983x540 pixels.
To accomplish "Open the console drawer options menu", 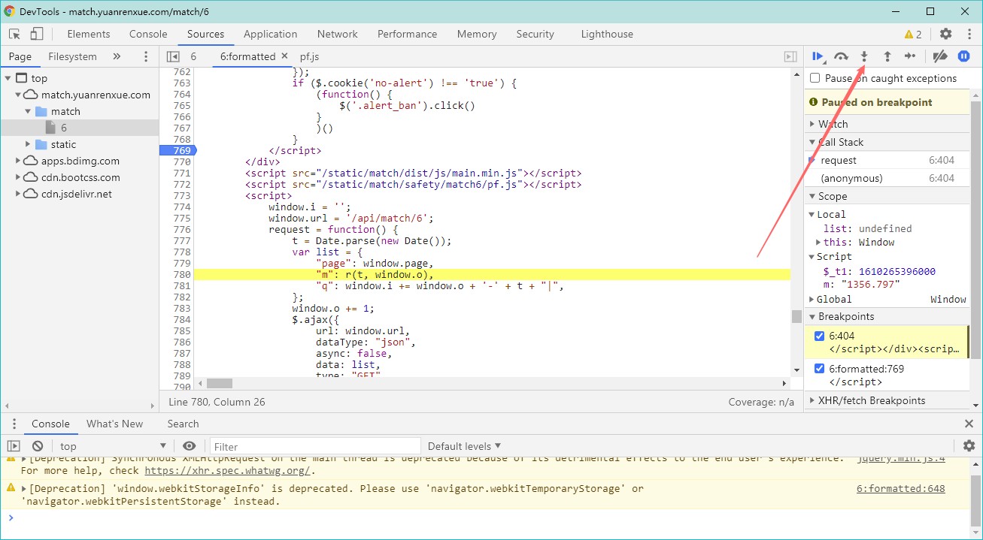I will point(14,424).
